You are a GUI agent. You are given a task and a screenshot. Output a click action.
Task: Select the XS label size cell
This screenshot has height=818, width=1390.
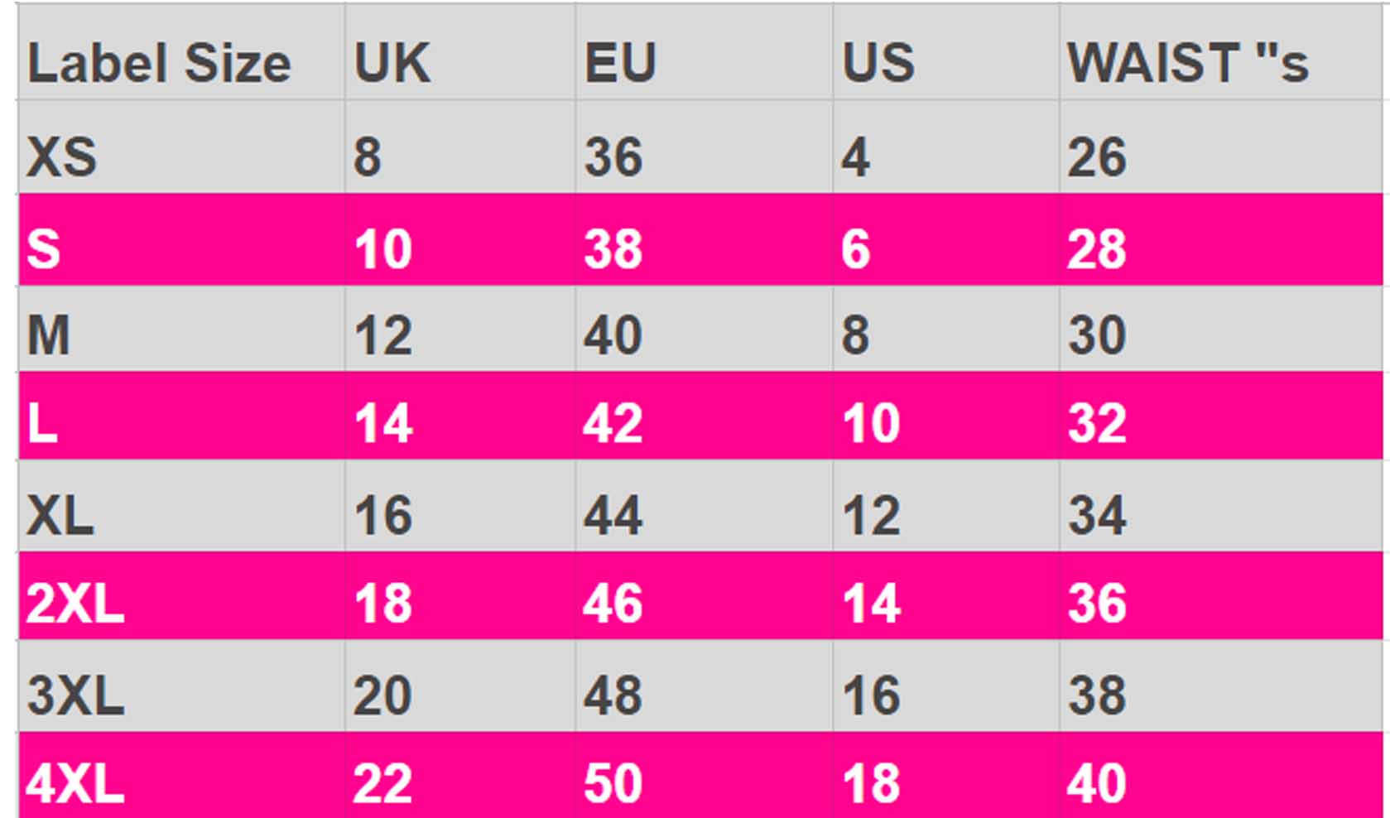click(61, 156)
